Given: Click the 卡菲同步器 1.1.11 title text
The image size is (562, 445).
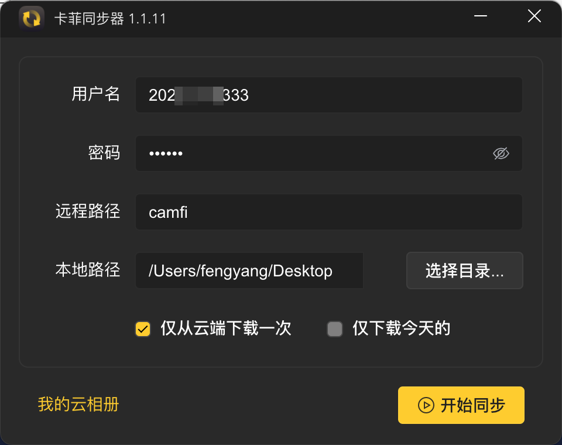Looking at the screenshot, I should pyautogui.click(x=111, y=19).
